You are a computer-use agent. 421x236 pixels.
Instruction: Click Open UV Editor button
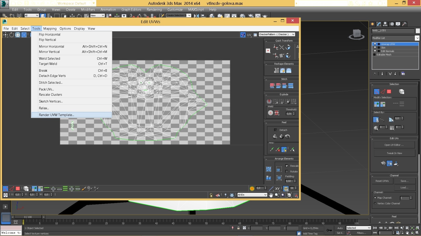[x=394, y=145]
